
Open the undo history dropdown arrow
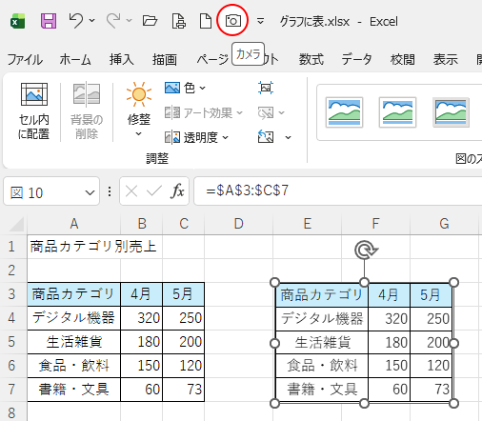click(92, 21)
